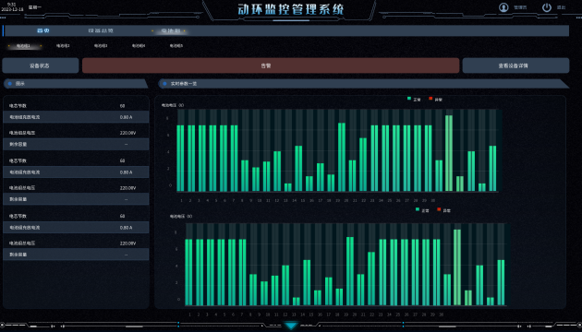This screenshot has width=582, height=332.
Task: Click the 设备状态 button
Action: [40, 65]
